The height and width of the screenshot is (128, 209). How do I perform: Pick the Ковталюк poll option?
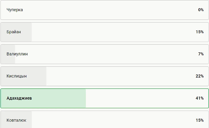pyautogui.click(x=104, y=120)
